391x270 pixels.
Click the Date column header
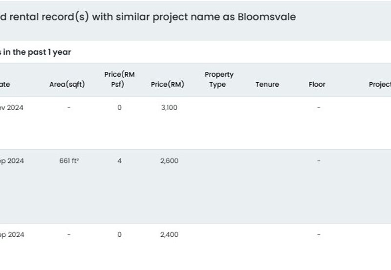(5, 84)
